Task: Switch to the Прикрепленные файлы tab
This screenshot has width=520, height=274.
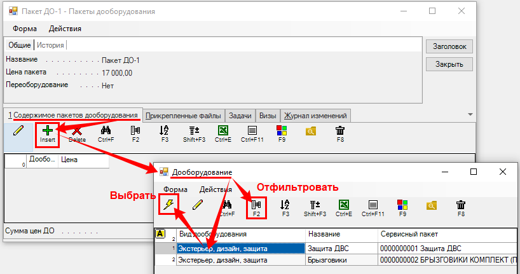Action: click(183, 116)
